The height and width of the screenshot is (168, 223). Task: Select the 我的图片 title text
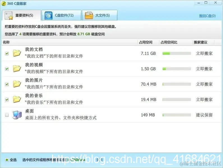click(x=34, y=80)
